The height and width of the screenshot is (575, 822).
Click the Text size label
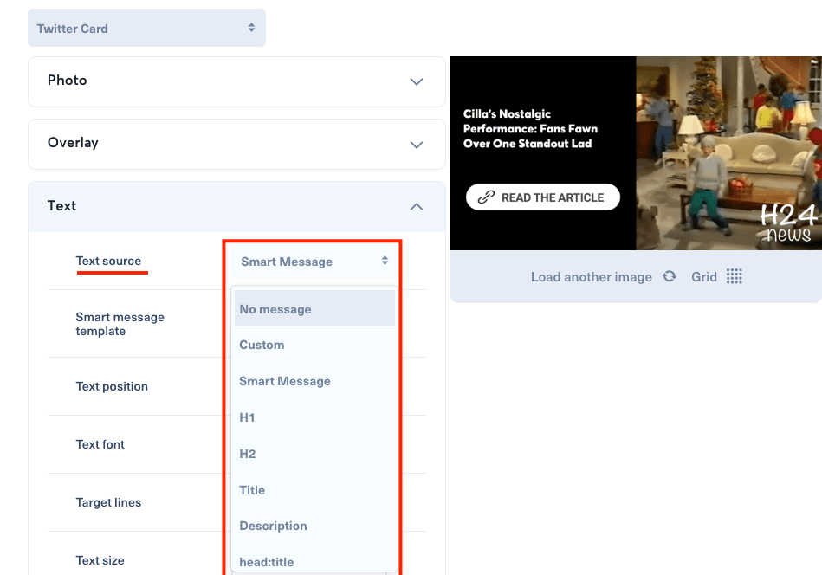[x=100, y=560]
